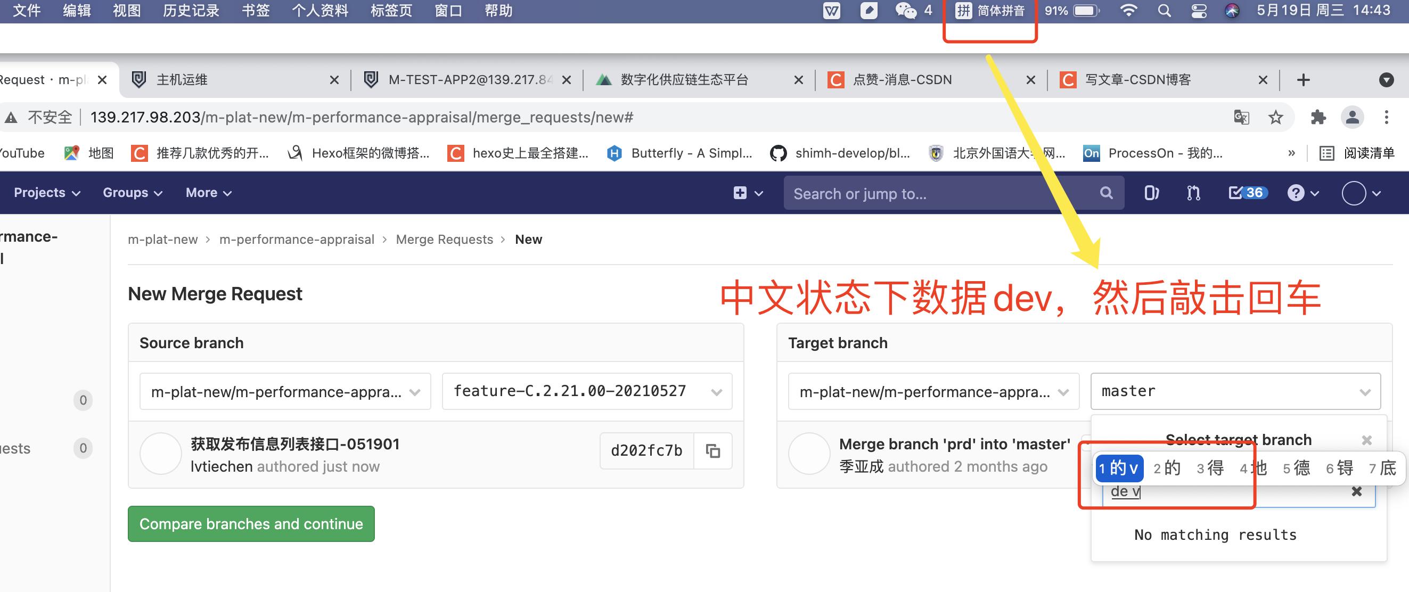
Task: Open the target branch master dropdown
Action: pos(1235,391)
